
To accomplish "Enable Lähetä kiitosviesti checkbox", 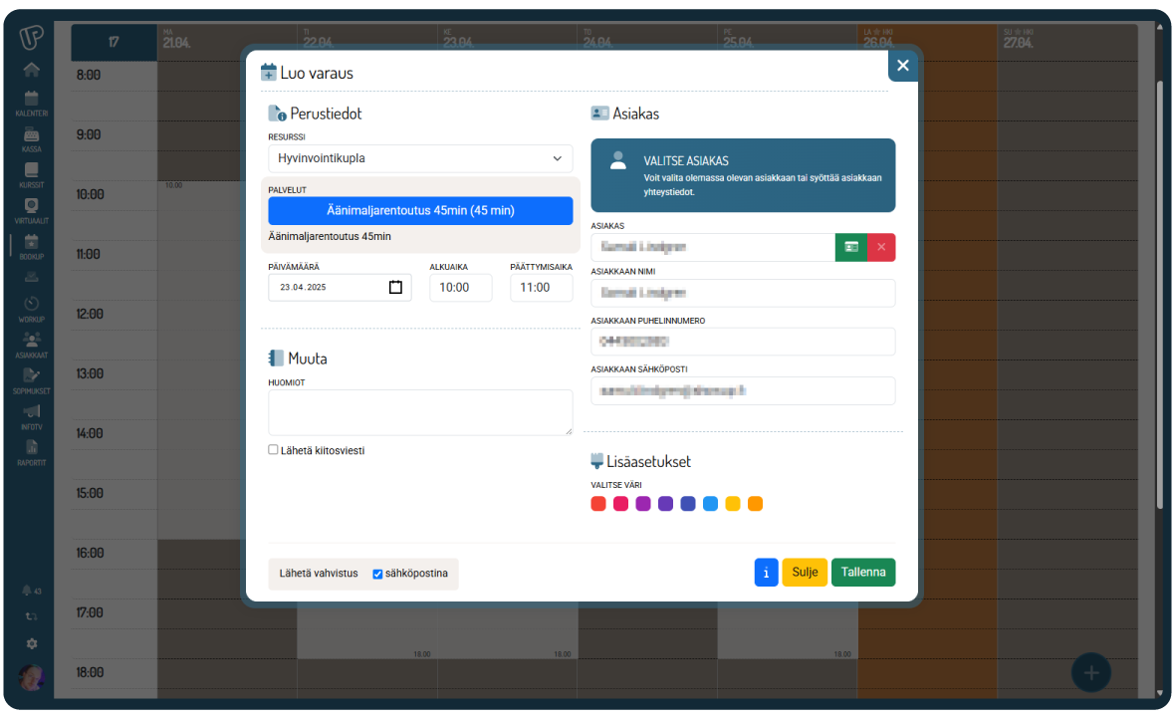I will (x=274, y=450).
